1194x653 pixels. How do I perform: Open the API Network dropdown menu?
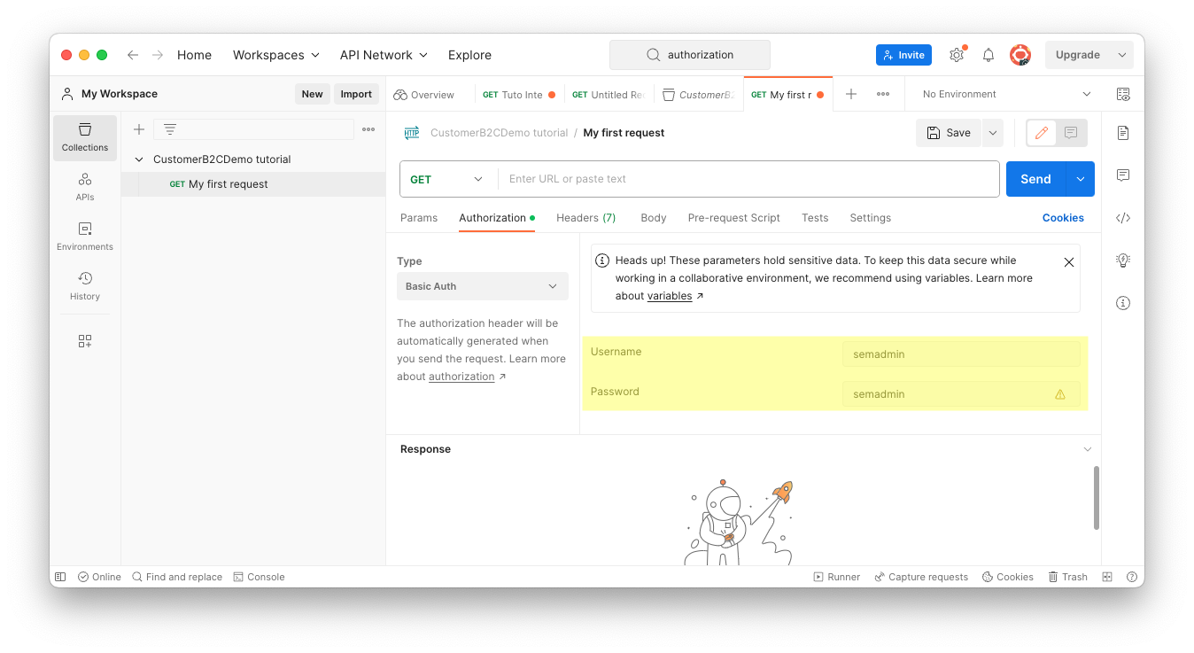coord(384,55)
